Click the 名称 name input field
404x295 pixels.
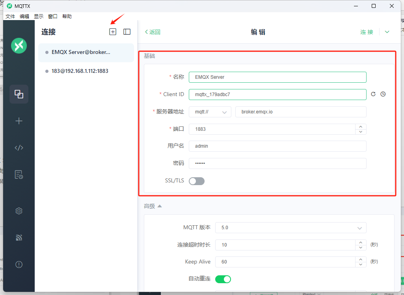[277, 77]
